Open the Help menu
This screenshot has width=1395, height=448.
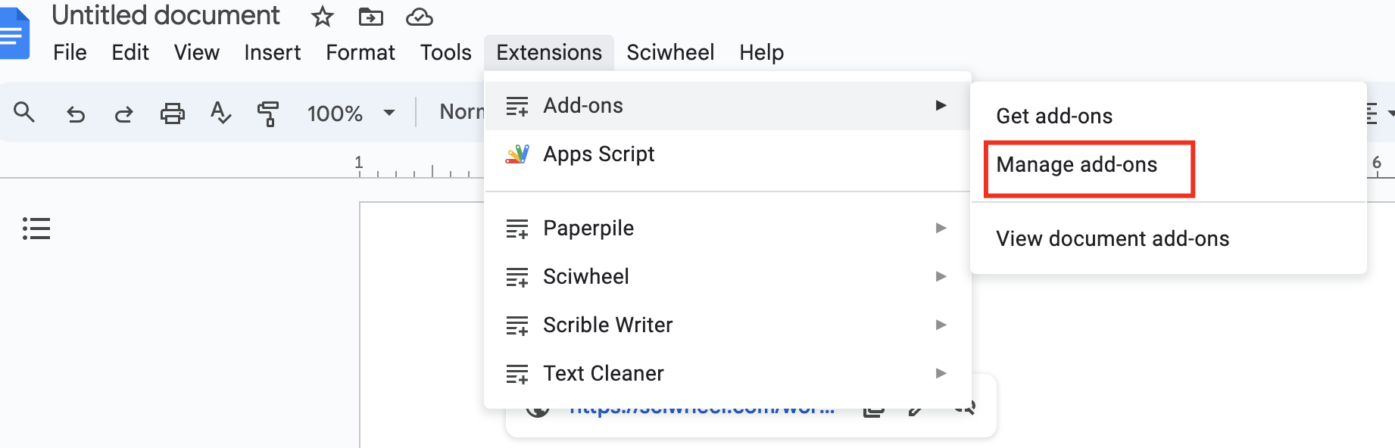point(762,52)
